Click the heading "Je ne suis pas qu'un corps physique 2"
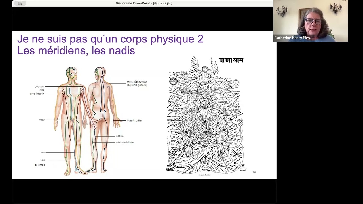Image resolution: width=363 pixels, height=204 pixels. coord(110,39)
